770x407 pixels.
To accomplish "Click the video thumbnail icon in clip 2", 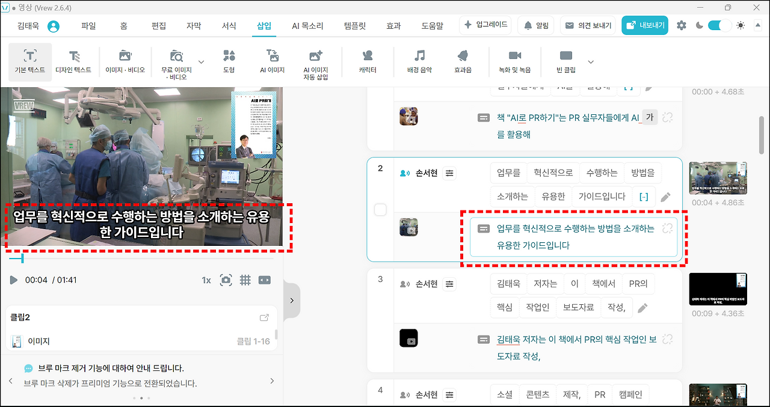I will (408, 227).
